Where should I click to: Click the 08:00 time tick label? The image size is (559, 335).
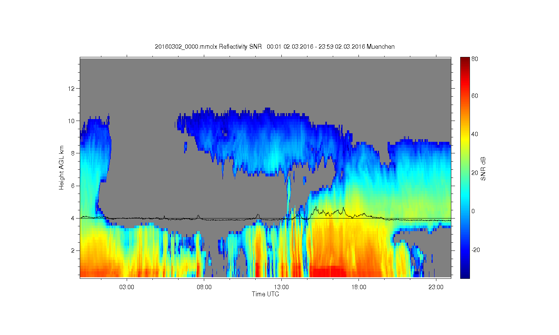point(204,287)
